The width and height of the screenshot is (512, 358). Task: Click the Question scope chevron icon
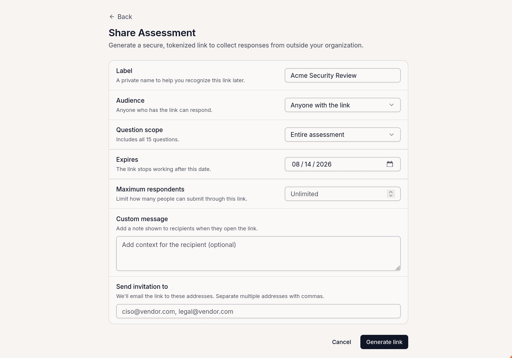click(392, 134)
